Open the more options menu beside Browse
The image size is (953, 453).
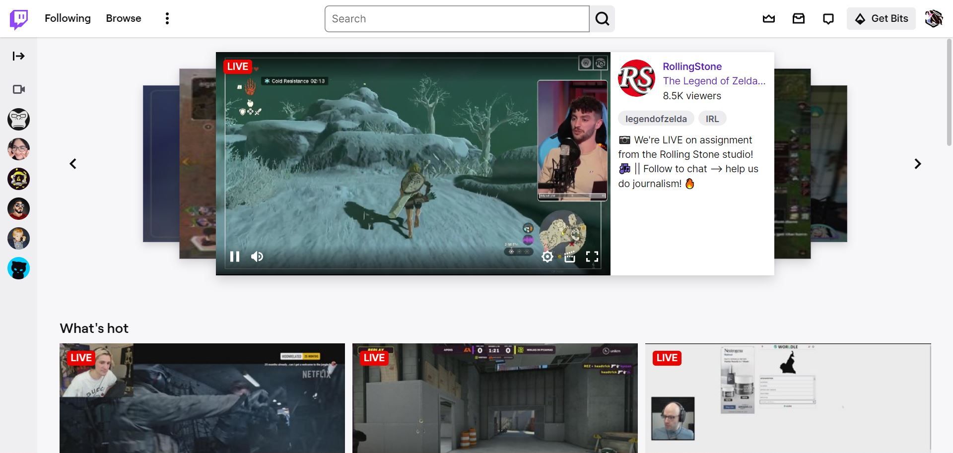167,18
